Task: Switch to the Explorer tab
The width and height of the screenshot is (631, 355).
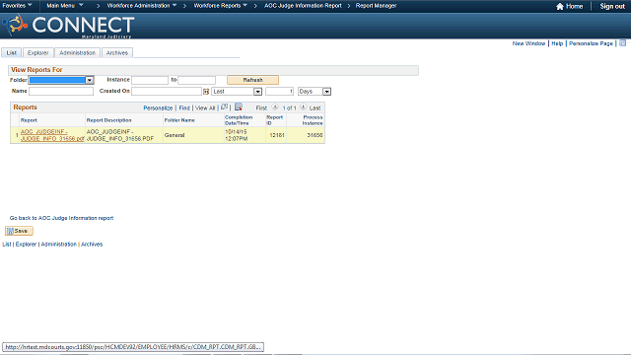Action: 37,52
